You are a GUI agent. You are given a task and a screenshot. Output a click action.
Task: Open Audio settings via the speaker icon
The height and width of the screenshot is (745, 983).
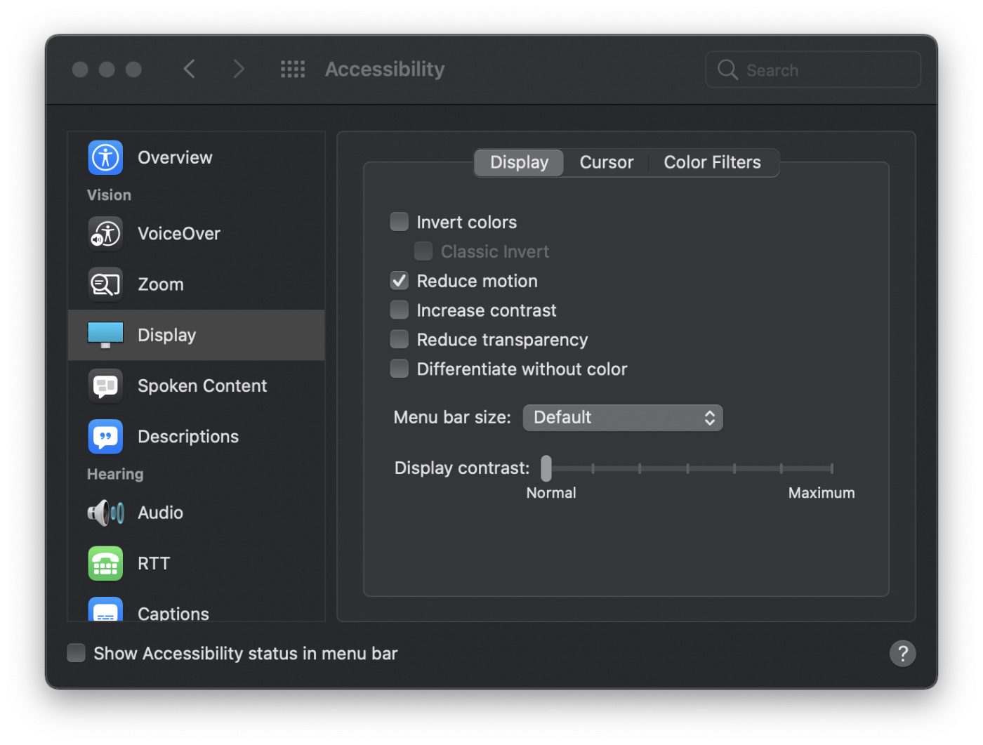105,513
